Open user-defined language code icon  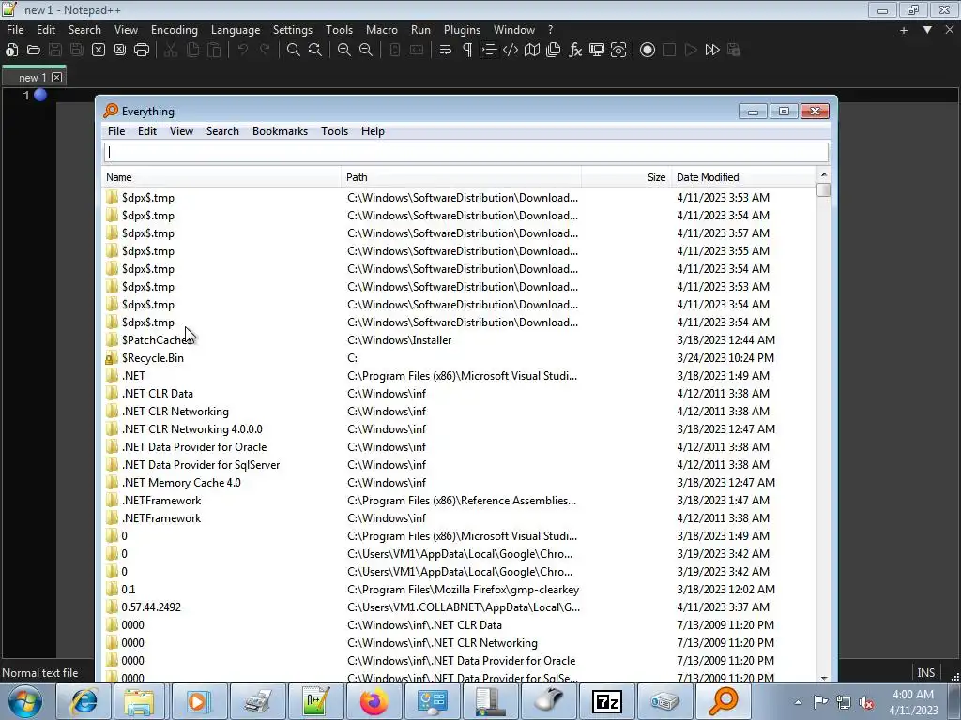(x=511, y=51)
